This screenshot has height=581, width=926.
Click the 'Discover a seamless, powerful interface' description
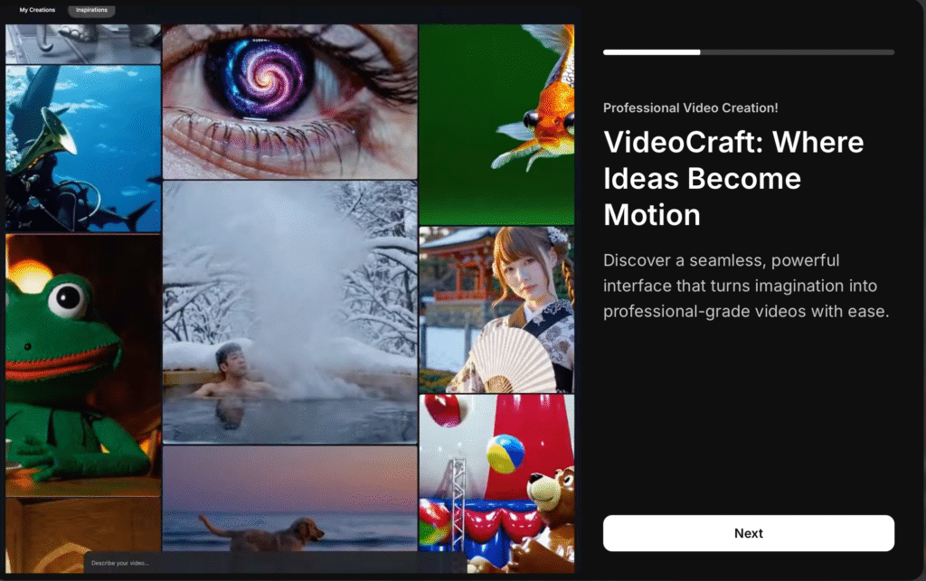(746, 286)
